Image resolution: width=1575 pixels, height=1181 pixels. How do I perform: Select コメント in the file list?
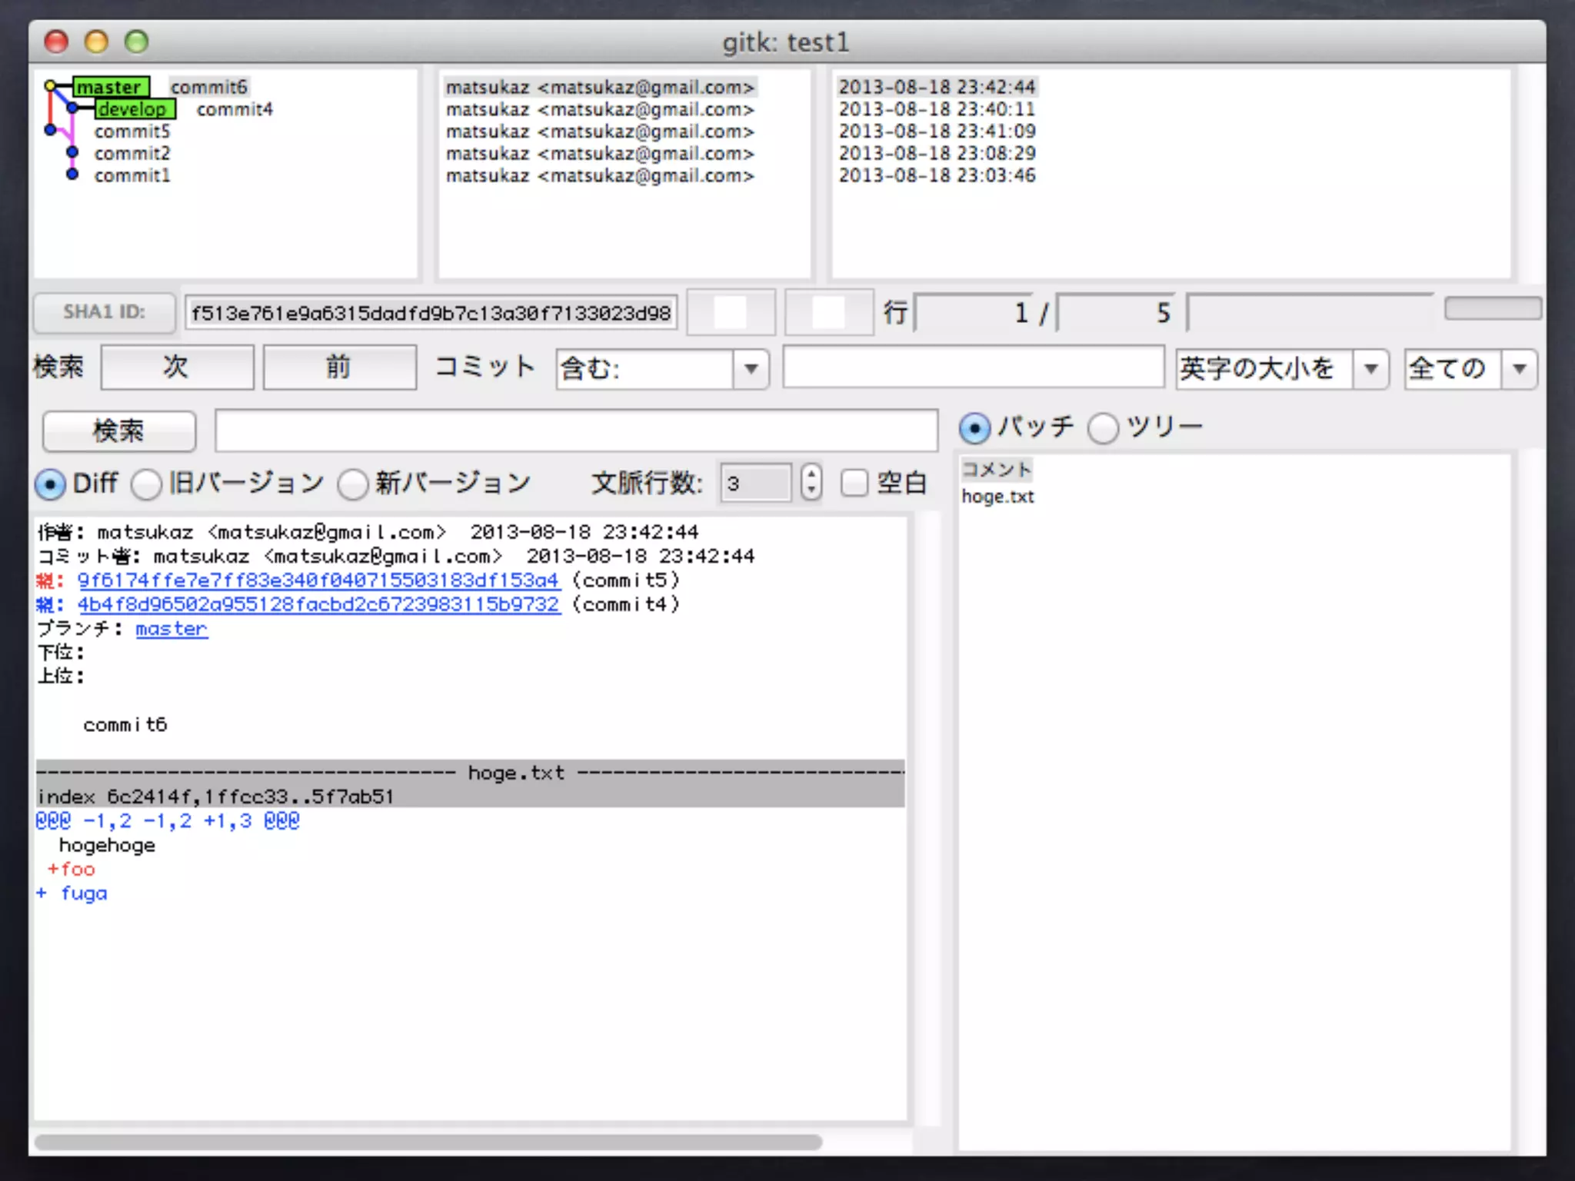[997, 469]
